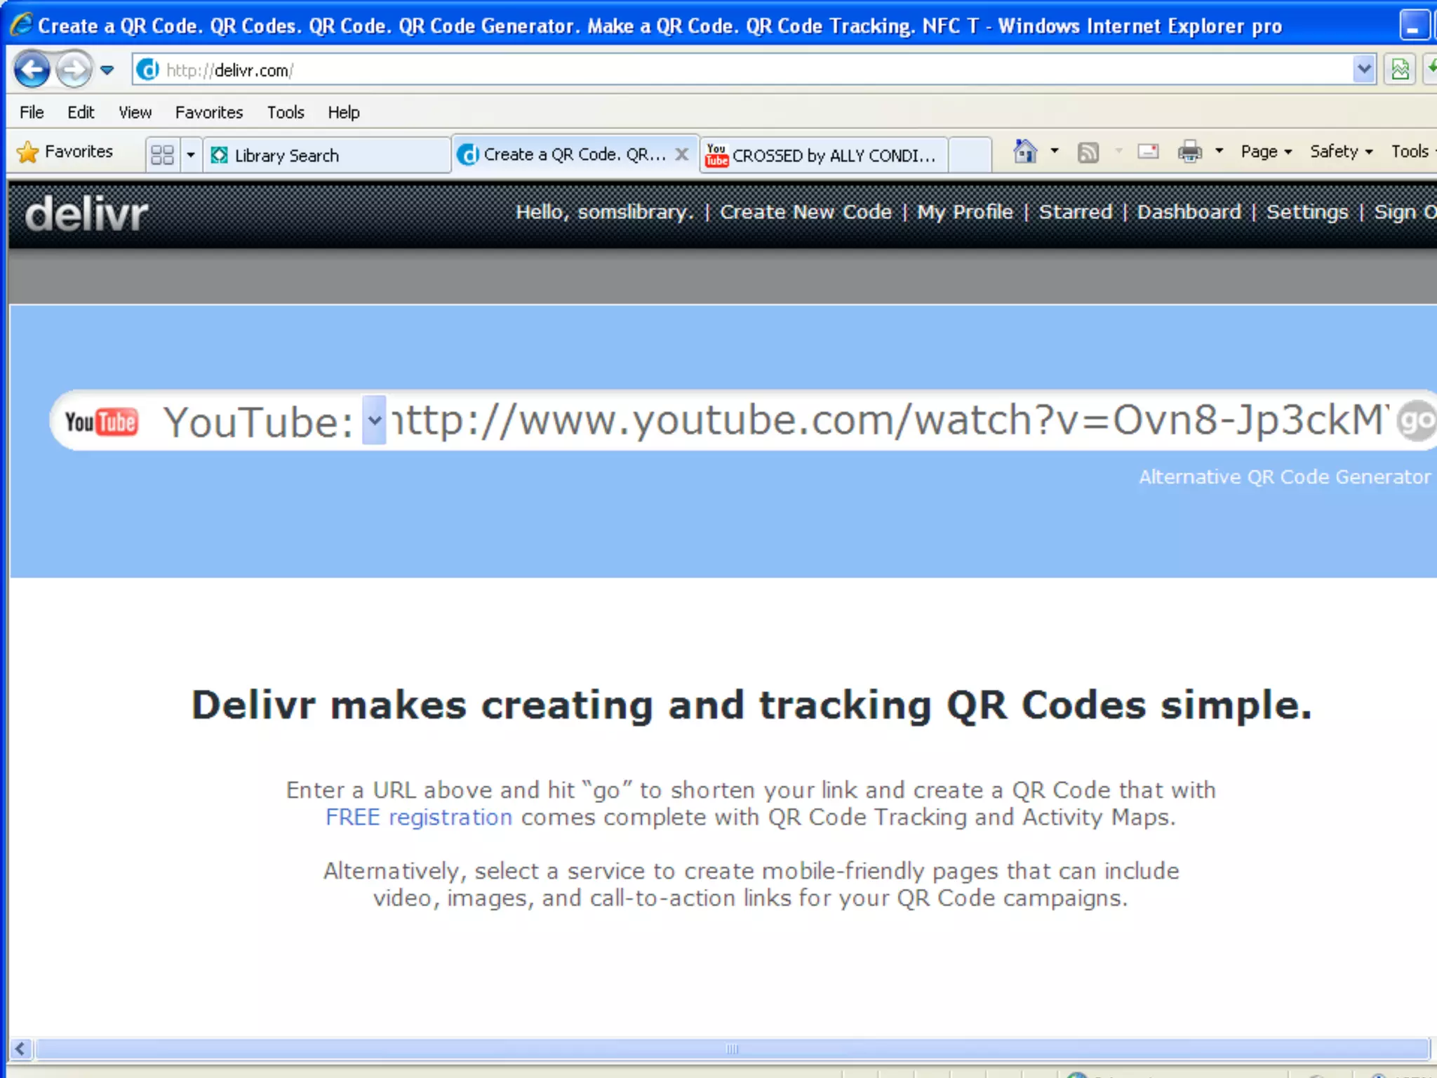This screenshot has height=1078, width=1437.
Task: Click the browser Forward arrow button
Action: 73,69
